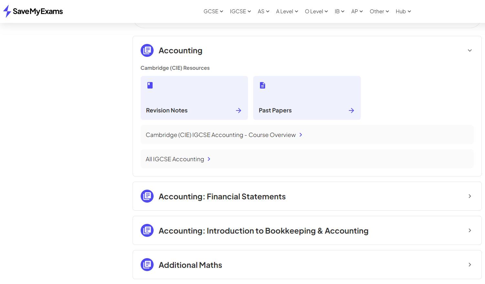Click the SaveMyExams lightning bolt logo
This screenshot has width=485, height=284.
(7, 11)
